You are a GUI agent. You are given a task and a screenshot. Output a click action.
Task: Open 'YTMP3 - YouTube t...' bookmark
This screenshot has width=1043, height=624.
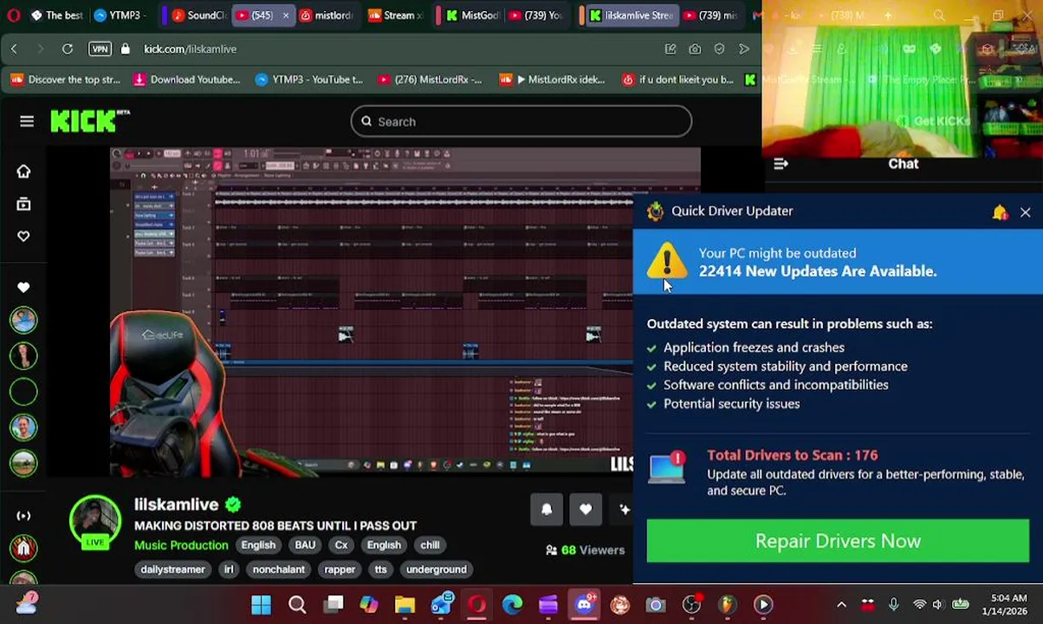tap(309, 80)
